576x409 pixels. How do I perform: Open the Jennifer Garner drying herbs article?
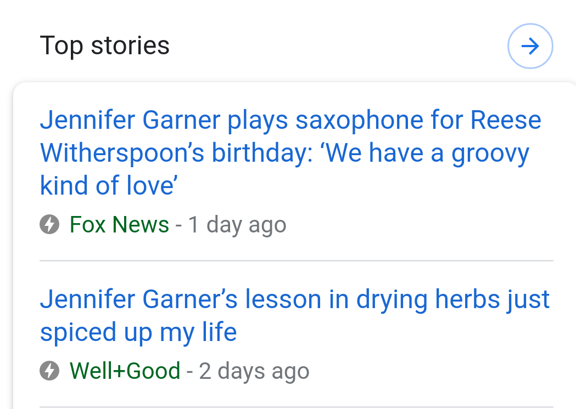point(295,315)
